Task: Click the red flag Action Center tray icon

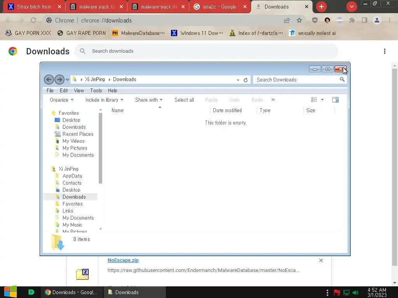Action: [337, 293]
